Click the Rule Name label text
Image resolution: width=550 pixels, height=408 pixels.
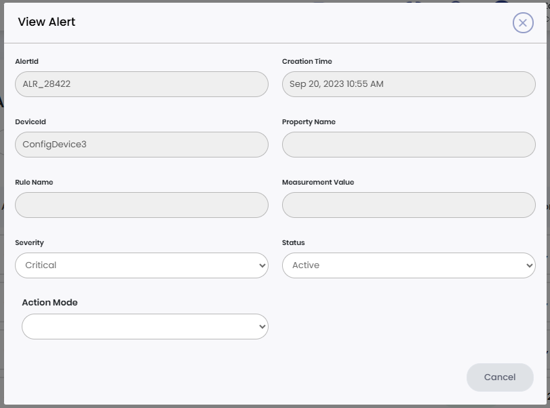[x=34, y=182]
